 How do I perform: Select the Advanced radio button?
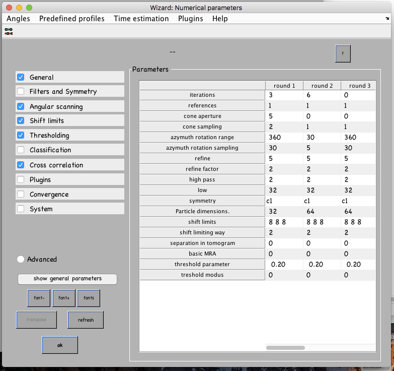(21, 259)
